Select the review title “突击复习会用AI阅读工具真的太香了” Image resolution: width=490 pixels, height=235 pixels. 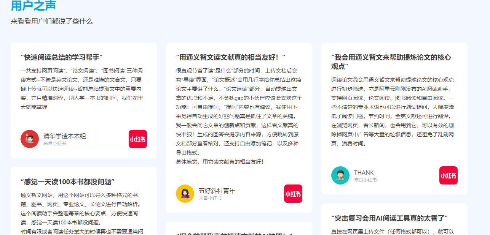point(389,218)
